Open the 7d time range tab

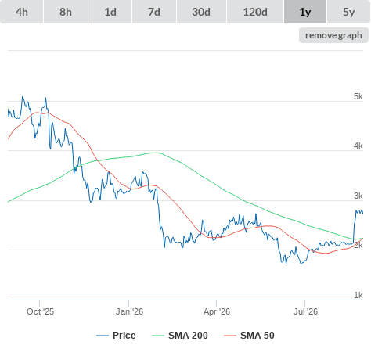click(154, 12)
